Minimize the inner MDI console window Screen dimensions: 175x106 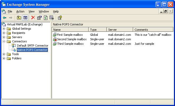coord(161,11)
